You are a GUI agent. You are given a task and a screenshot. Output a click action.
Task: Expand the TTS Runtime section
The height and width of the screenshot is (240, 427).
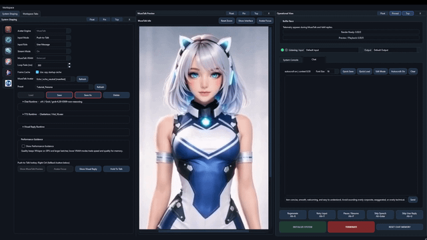[43, 114]
